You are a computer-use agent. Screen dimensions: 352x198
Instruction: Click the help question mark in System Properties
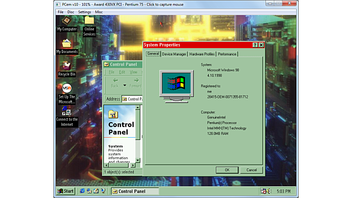(255, 45)
